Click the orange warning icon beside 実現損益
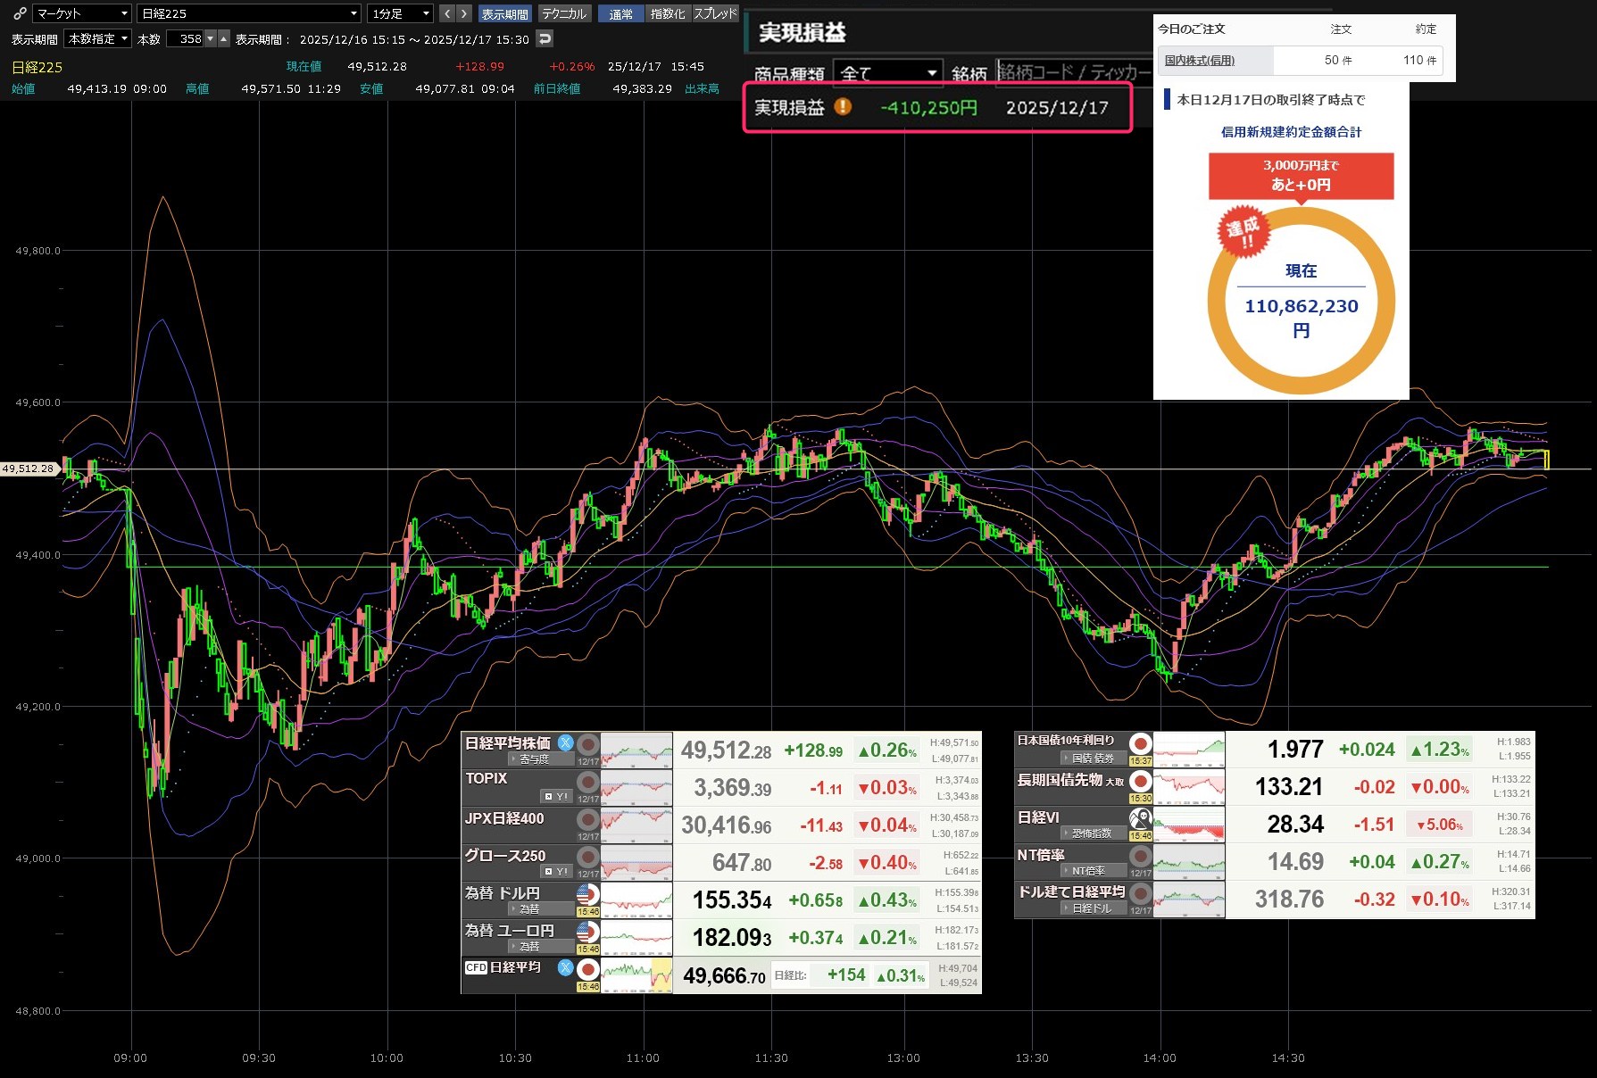The width and height of the screenshot is (1597, 1078). point(843,107)
